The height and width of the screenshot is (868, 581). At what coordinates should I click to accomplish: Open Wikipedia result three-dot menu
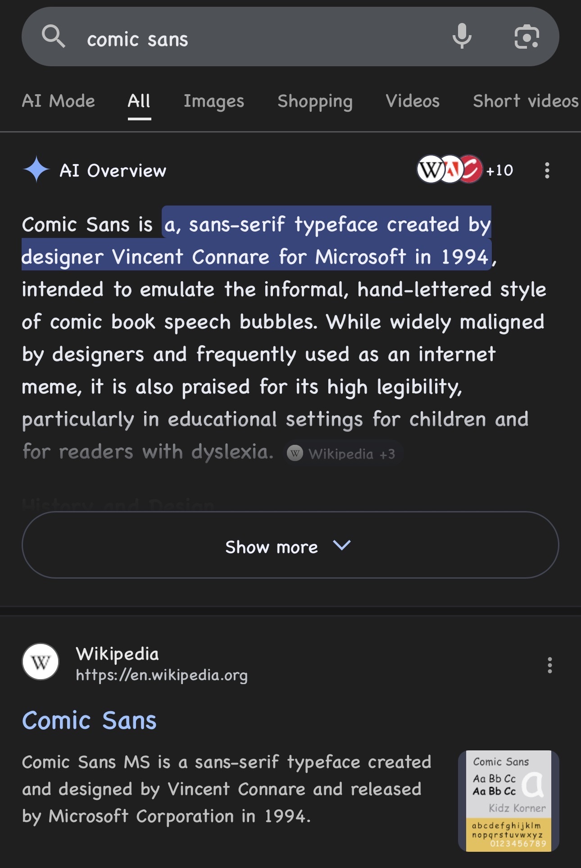(549, 665)
